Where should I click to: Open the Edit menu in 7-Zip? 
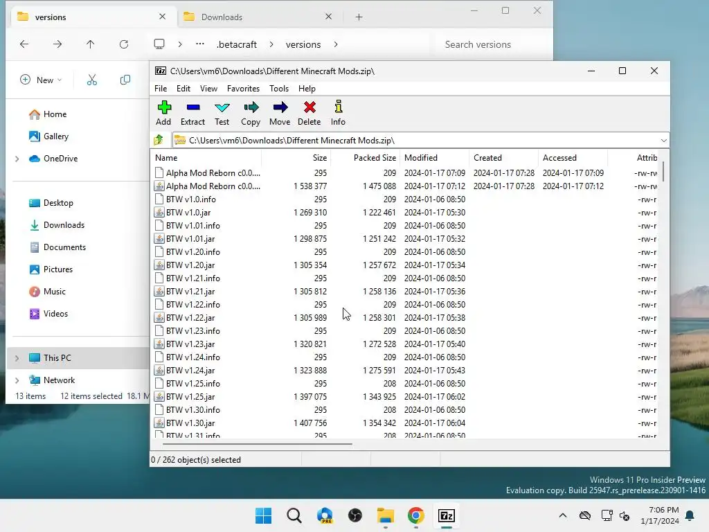tap(183, 89)
